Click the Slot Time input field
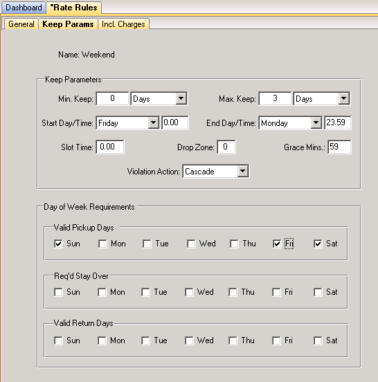This screenshot has height=382, width=378. pyautogui.click(x=110, y=147)
